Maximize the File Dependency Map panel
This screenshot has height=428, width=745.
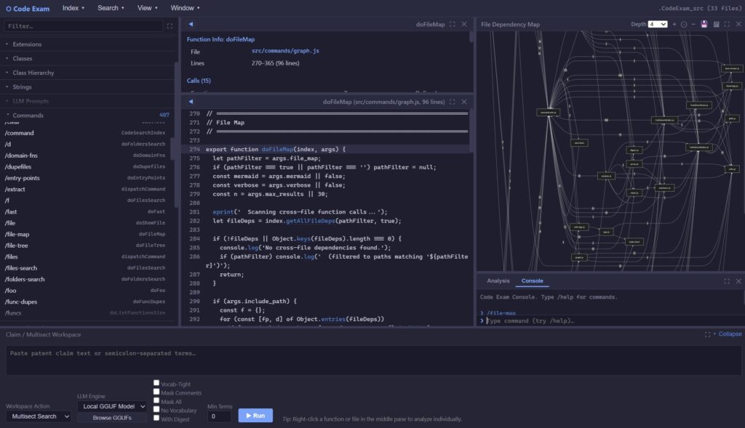[x=727, y=24]
